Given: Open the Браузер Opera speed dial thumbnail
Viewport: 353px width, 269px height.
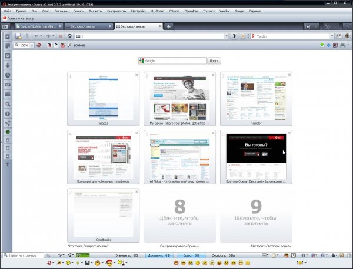Looking at the screenshot, I should point(256,157).
